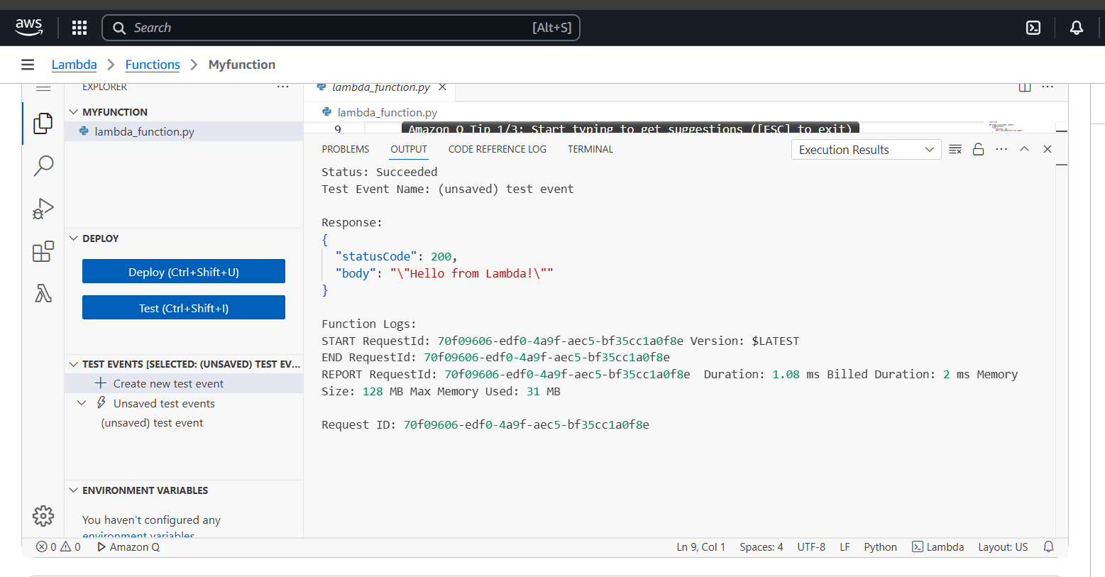
Task: Switch to the OUTPUT tab
Action: 409,149
